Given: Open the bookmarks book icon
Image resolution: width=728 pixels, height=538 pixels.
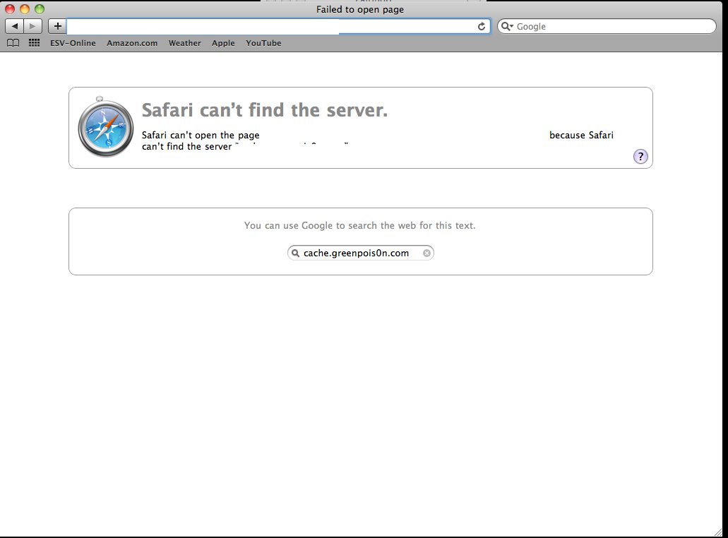Looking at the screenshot, I should tap(13, 43).
